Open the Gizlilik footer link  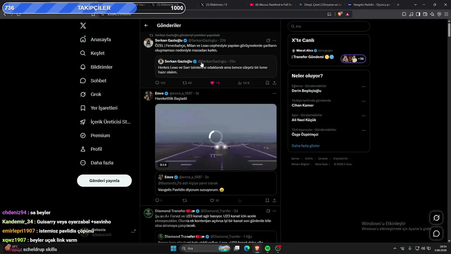point(309,159)
